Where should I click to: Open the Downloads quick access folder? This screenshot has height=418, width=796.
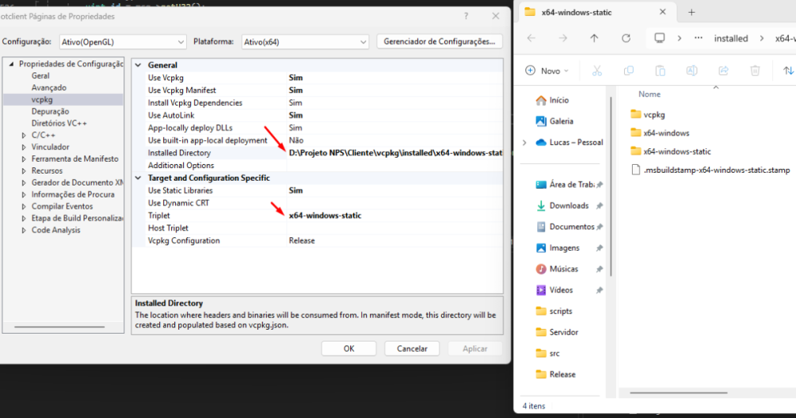(568, 205)
